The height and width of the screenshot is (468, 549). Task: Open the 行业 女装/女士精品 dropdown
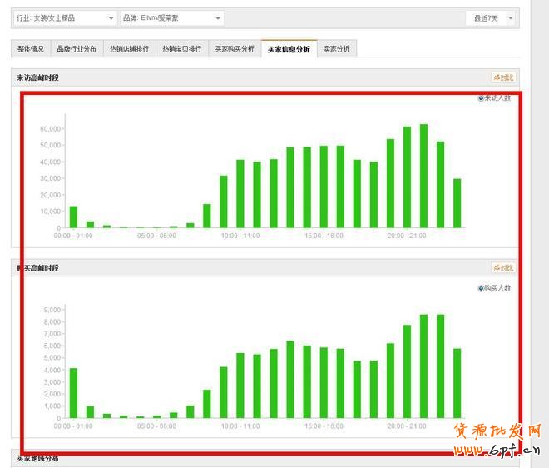(x=65, y=18)
